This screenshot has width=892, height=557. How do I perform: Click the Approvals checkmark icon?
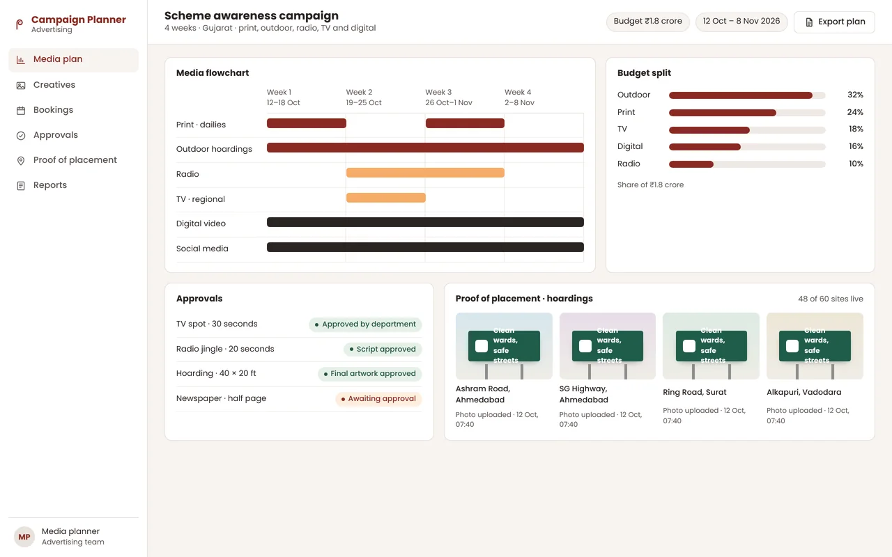(x=21, y=135)
